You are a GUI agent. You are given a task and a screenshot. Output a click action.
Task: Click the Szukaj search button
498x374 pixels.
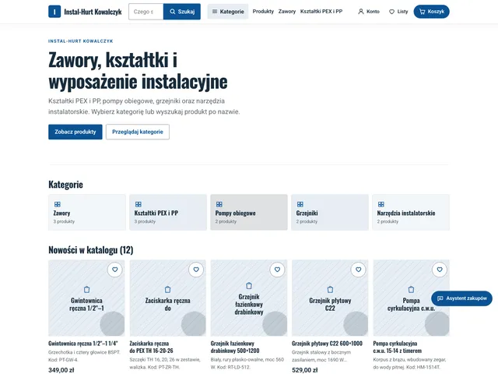pos(182,12)
